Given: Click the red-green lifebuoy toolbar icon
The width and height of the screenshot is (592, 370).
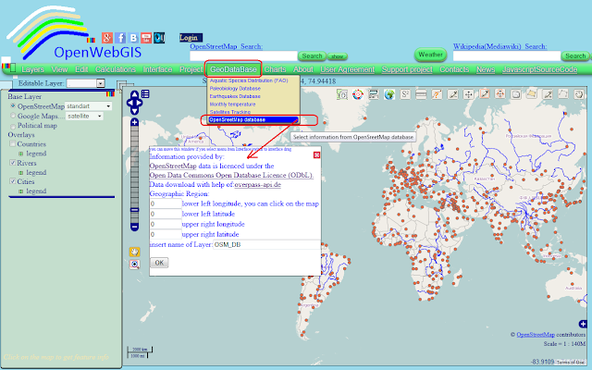Looking at the screenshot, I should pos(358,94).
